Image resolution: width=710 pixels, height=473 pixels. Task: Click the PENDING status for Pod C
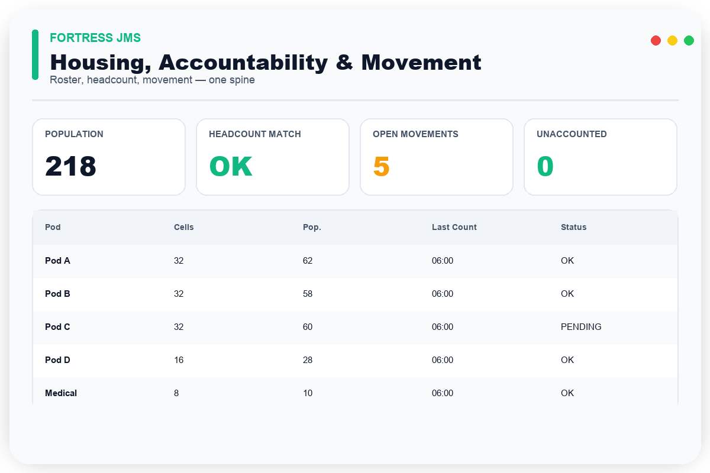(x=581, y=327)
